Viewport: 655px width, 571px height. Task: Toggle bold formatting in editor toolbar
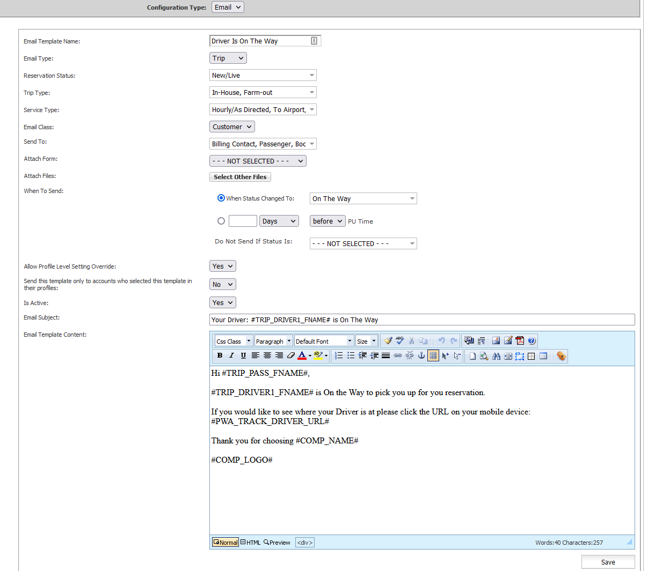click(220, 355)
